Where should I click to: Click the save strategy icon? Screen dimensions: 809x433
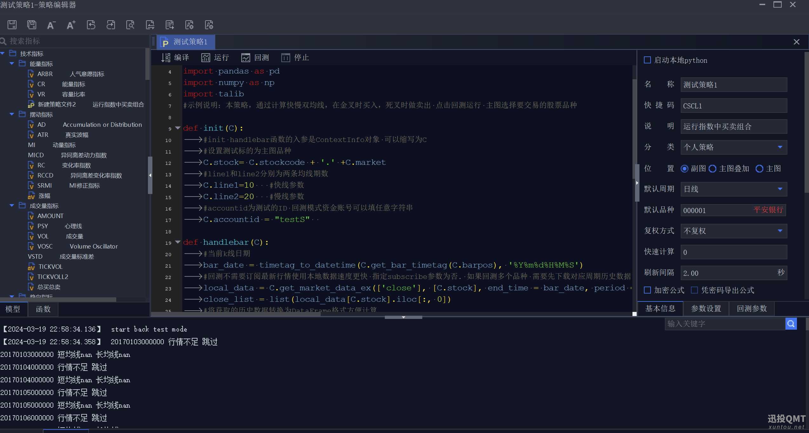pyautogui.click(x=12, y=25)
